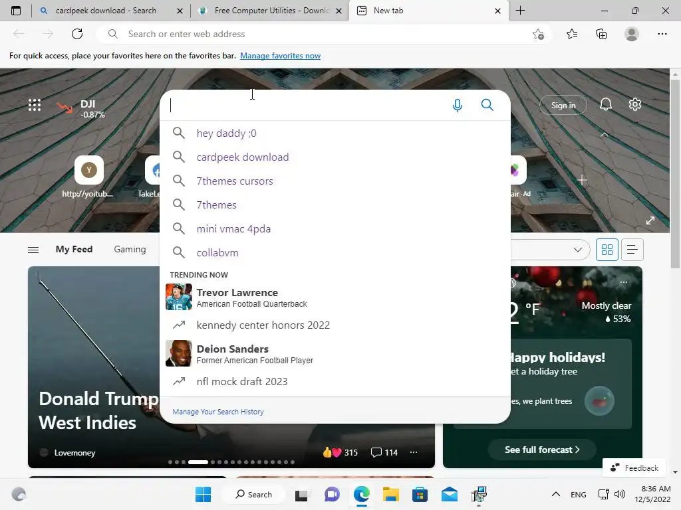Click Manage favorites now link
The image size is (681, 510).
pos(280,56)
